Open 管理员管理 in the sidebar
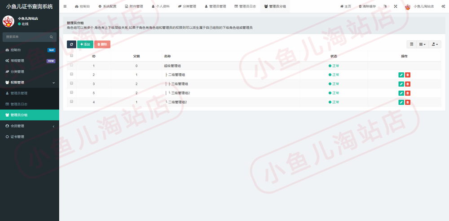 (x=30, y=93)
